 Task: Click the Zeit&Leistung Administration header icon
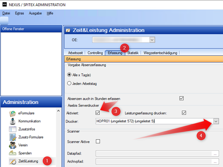point(68,30)
